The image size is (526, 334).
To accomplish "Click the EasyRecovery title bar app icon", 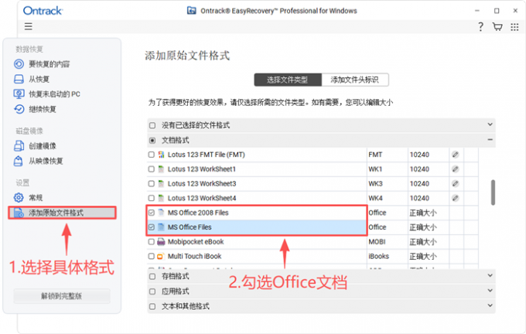I will click(x=192, y=11).
